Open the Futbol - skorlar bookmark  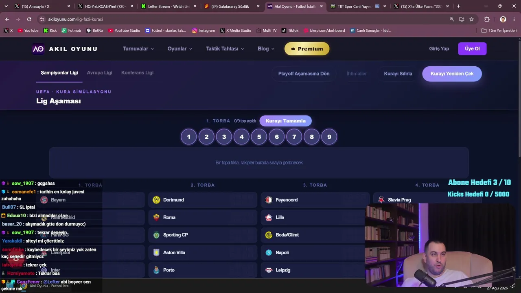[x=165, y=31]
